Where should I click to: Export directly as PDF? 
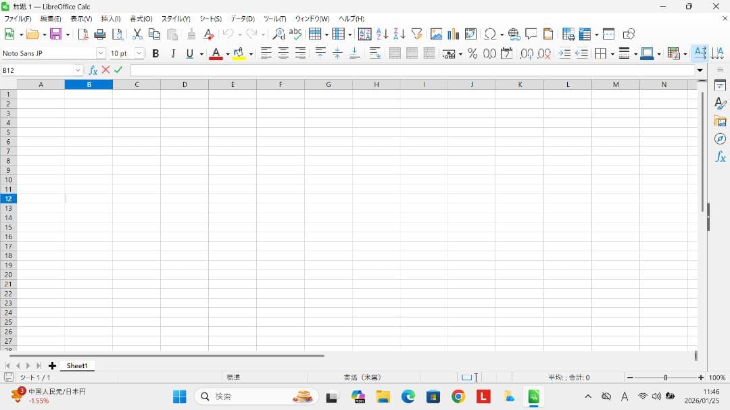(83, 34)
